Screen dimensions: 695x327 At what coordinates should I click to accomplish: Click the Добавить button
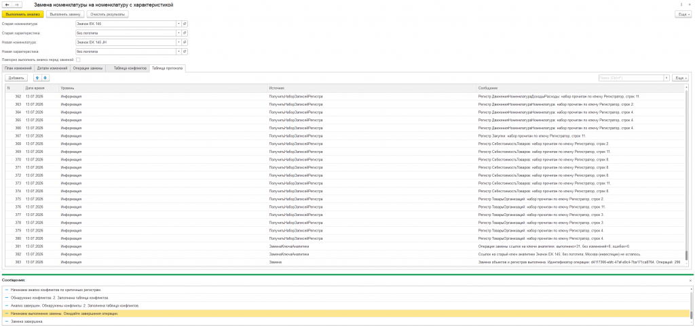[x=16, y=78]
